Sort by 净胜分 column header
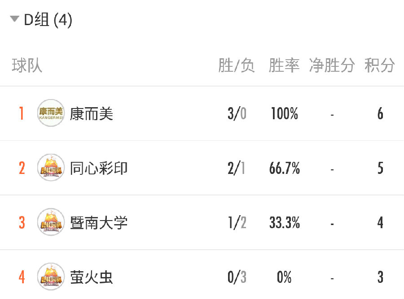Image resolution: width=404 pixels, height=299 pixels. coord(332,65)
